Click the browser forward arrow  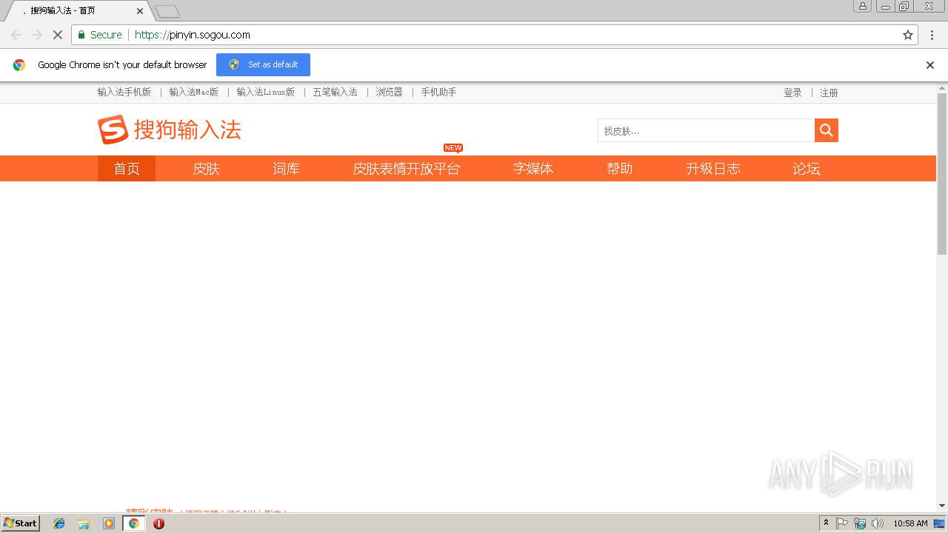click(x=37, y=35)
